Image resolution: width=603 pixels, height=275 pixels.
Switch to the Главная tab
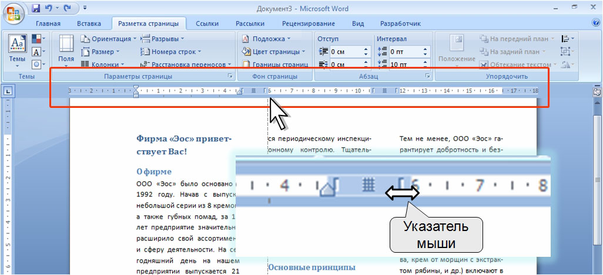coord(48,24)
